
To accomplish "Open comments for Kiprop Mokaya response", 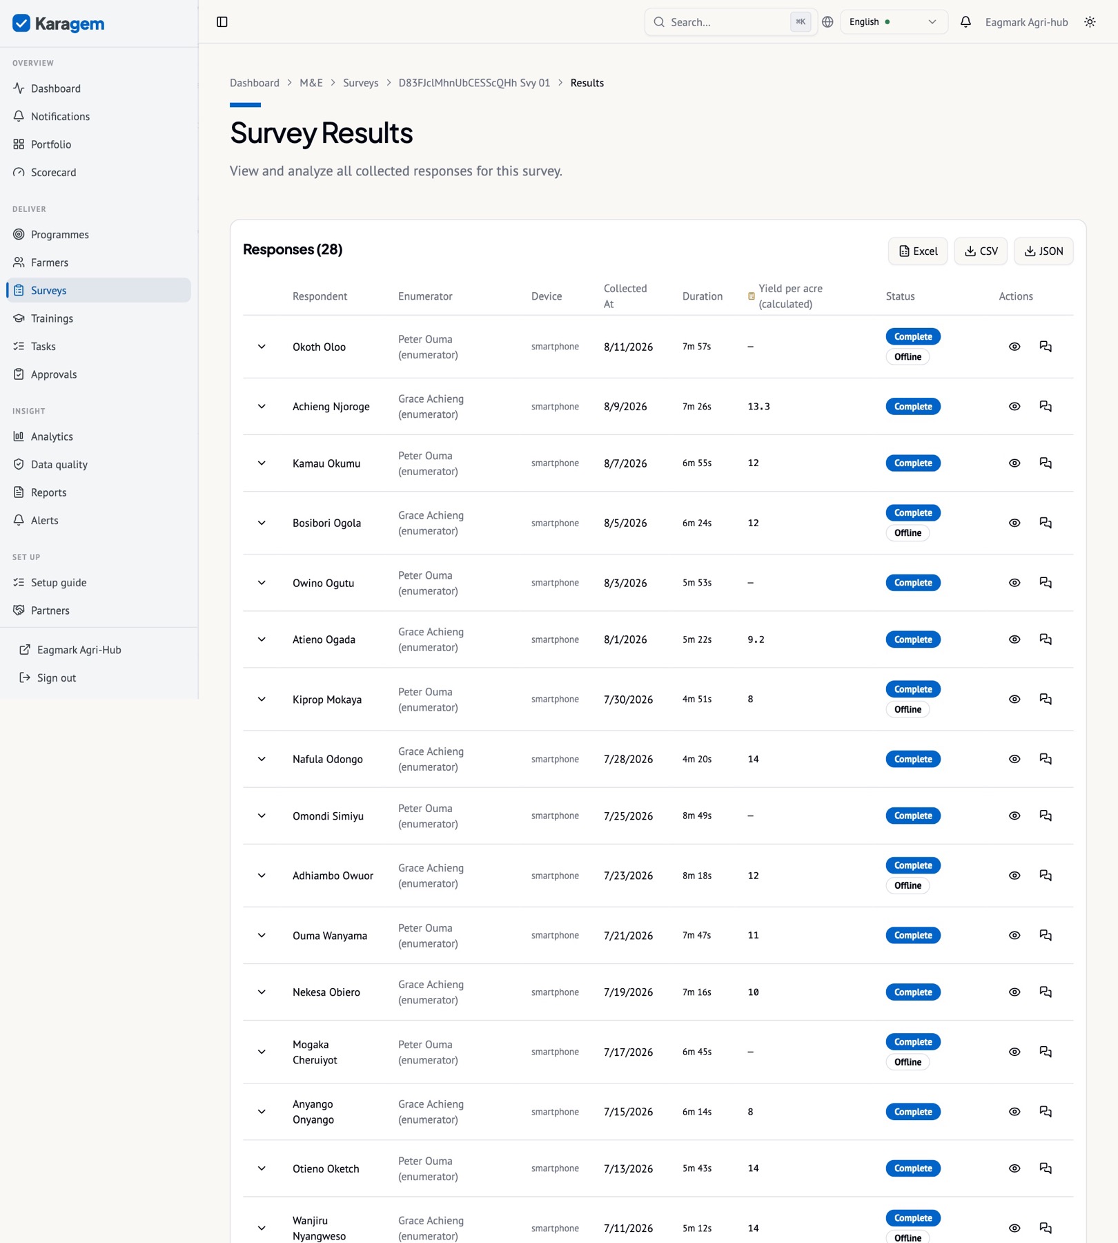I will [1046, 699].
